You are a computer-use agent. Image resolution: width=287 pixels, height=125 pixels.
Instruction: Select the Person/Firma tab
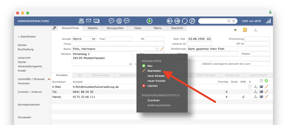point(70,28)
